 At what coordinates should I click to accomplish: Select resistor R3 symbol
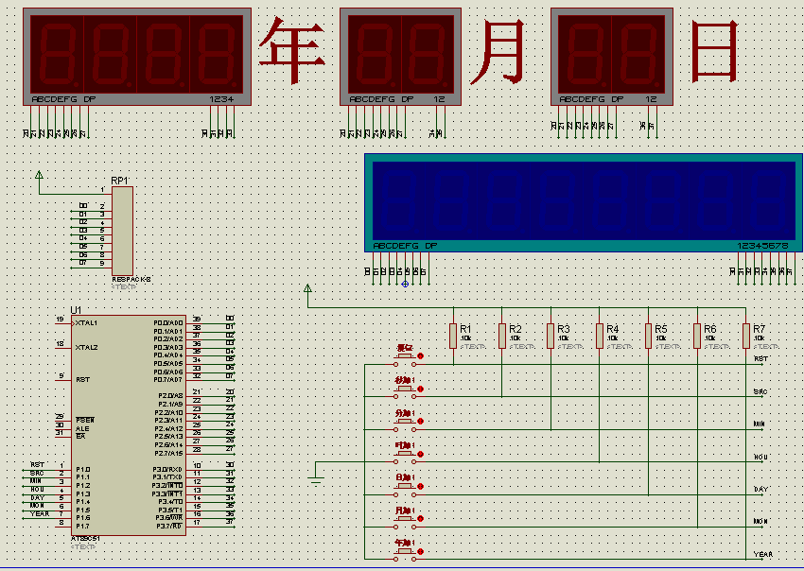pyautogui.click(x=551, y=337)
